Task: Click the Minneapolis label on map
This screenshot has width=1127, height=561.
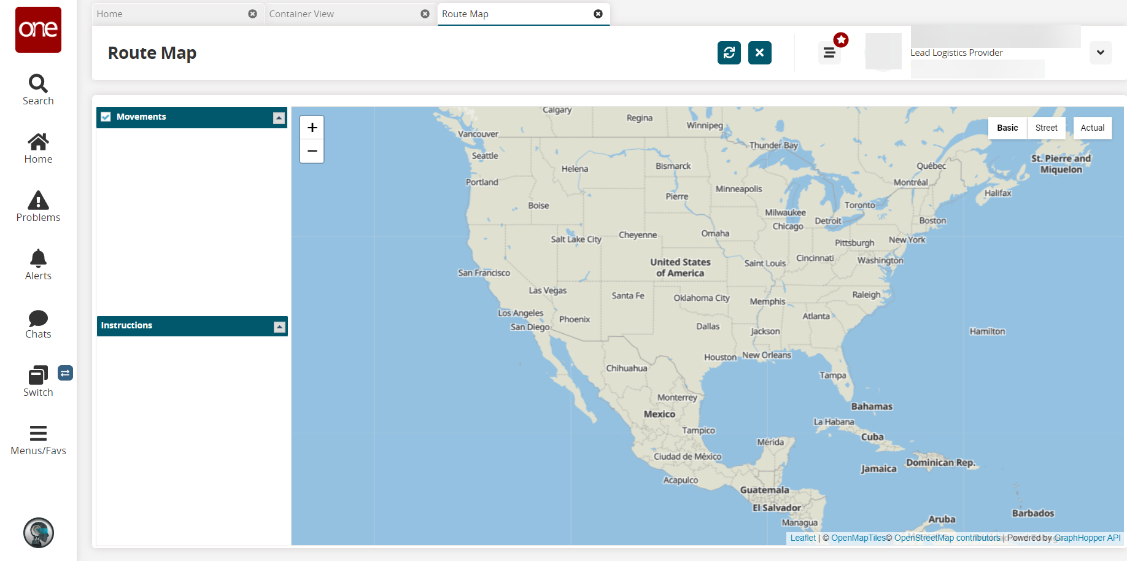Action: click(738, 189)
